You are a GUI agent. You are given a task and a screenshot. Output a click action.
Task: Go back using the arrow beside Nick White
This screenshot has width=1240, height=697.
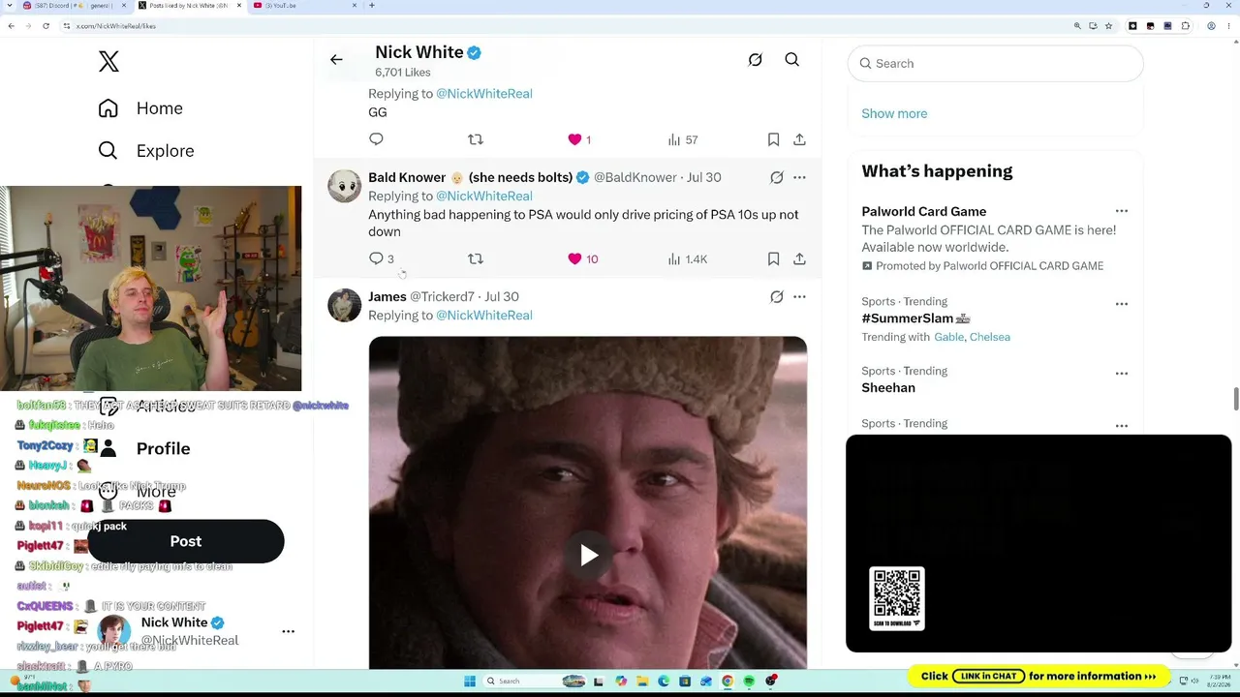(336, 60)
